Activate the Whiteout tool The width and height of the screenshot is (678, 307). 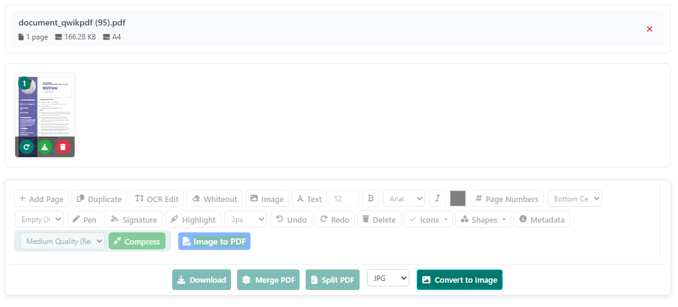tap(215, 199)
